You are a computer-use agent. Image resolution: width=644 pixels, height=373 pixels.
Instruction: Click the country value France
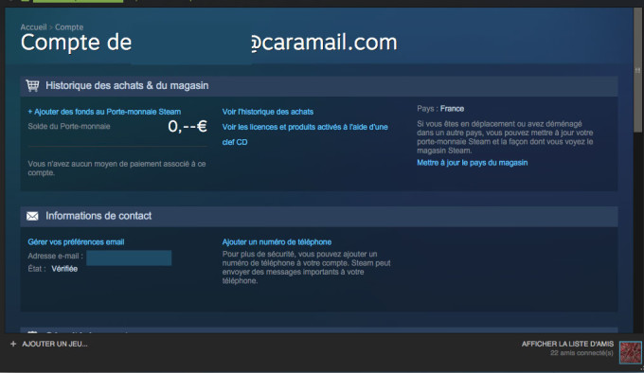point(452,109)
